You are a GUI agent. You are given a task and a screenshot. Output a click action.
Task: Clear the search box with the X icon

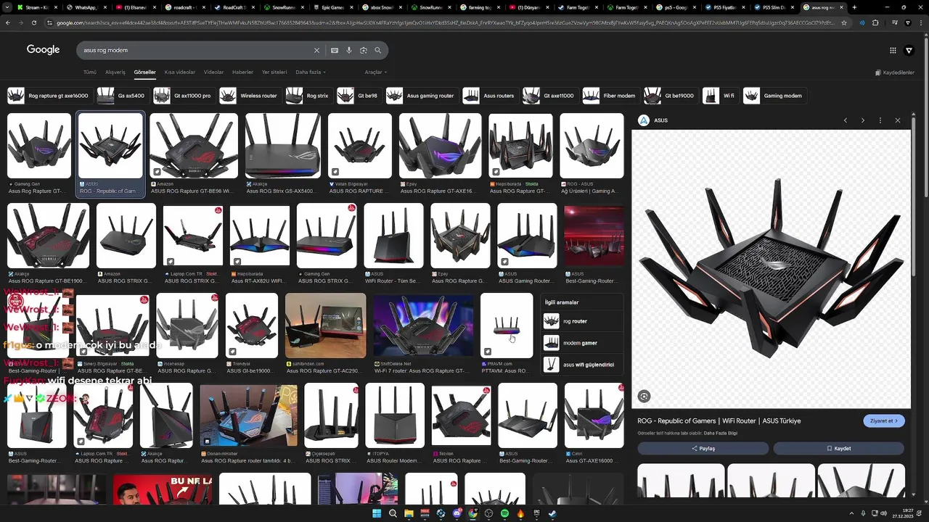click(316, 51)
